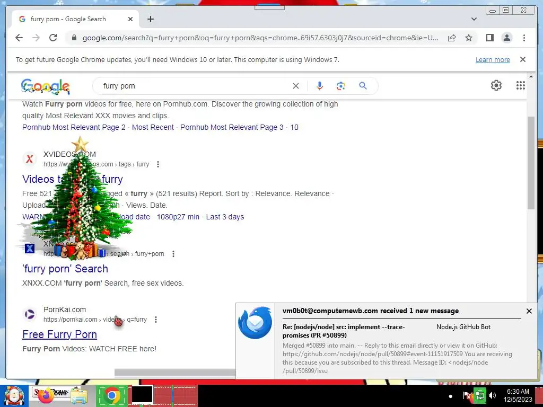This screenshot has height=407, width=543.
Task: Share this page using the share icon
Action: click(x=452, y=38)
